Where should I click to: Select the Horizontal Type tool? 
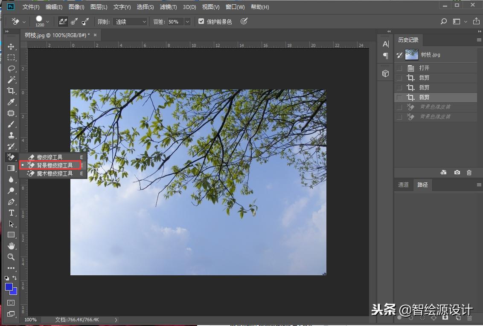click(x=11, y=213)
